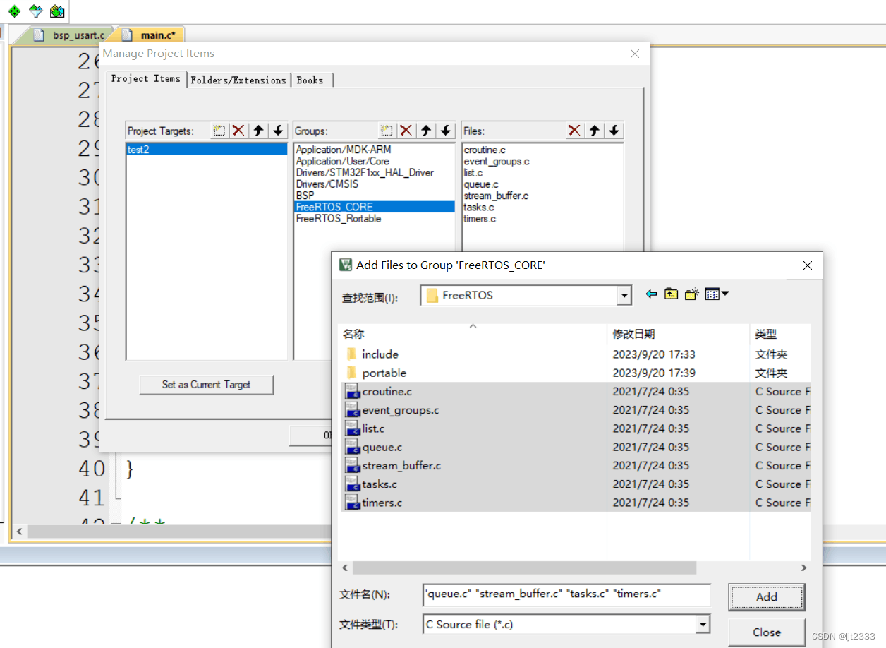Open the Manage Run-Time Environment
This screenshot has width=886, height=648.
tap(13, 11)
